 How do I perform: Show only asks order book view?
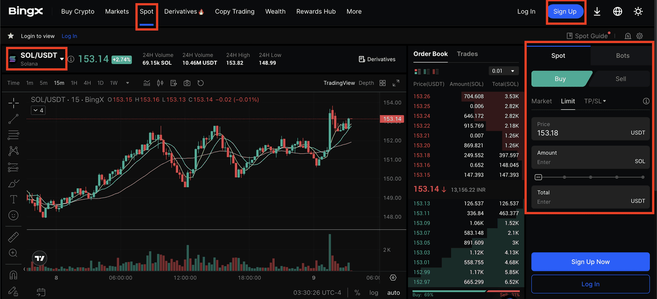point(434,71)
